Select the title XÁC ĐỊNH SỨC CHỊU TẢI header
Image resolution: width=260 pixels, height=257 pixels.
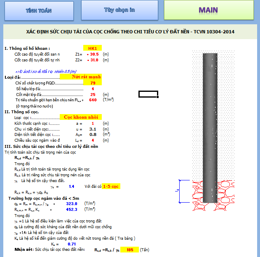(130, 32)
